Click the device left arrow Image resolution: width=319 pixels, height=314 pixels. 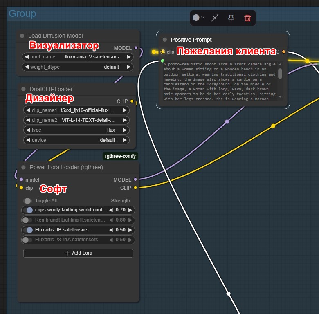[28, 140]
